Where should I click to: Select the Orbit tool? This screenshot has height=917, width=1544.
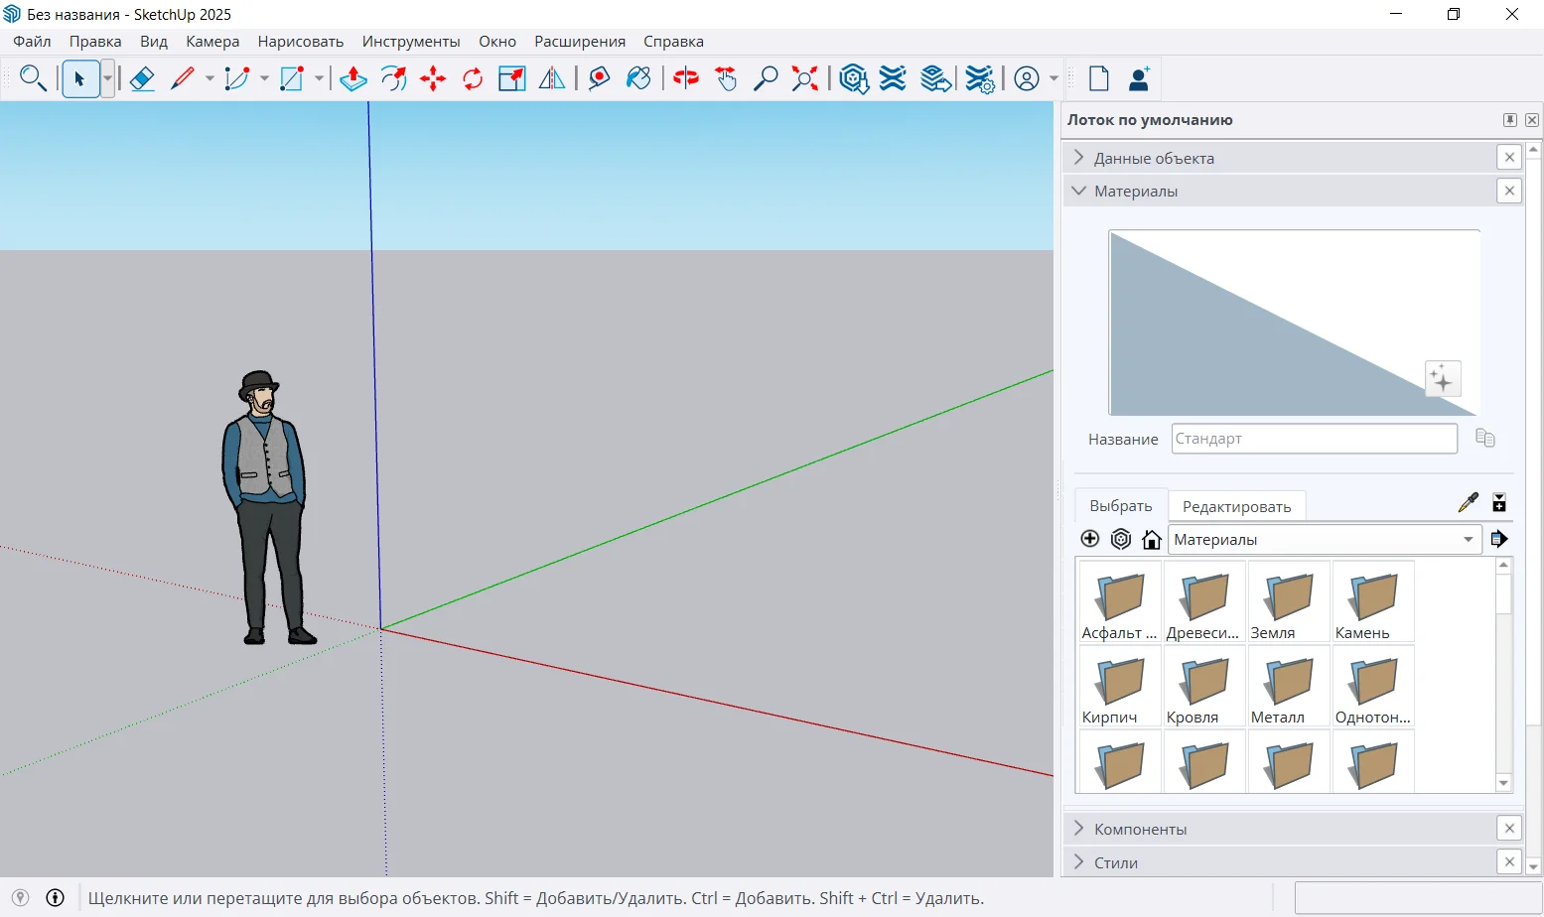point(686,78)
